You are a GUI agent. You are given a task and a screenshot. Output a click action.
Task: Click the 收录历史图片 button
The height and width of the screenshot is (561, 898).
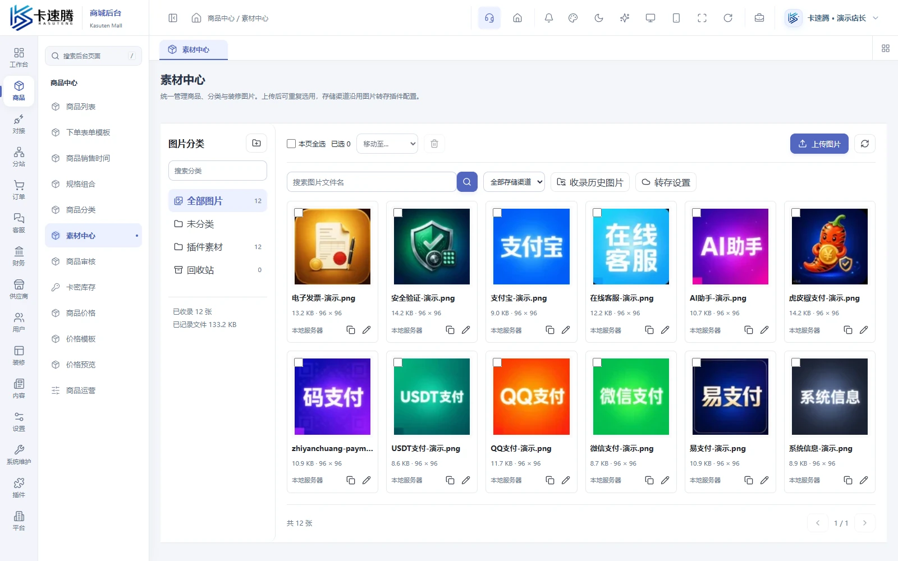(590, 182)
